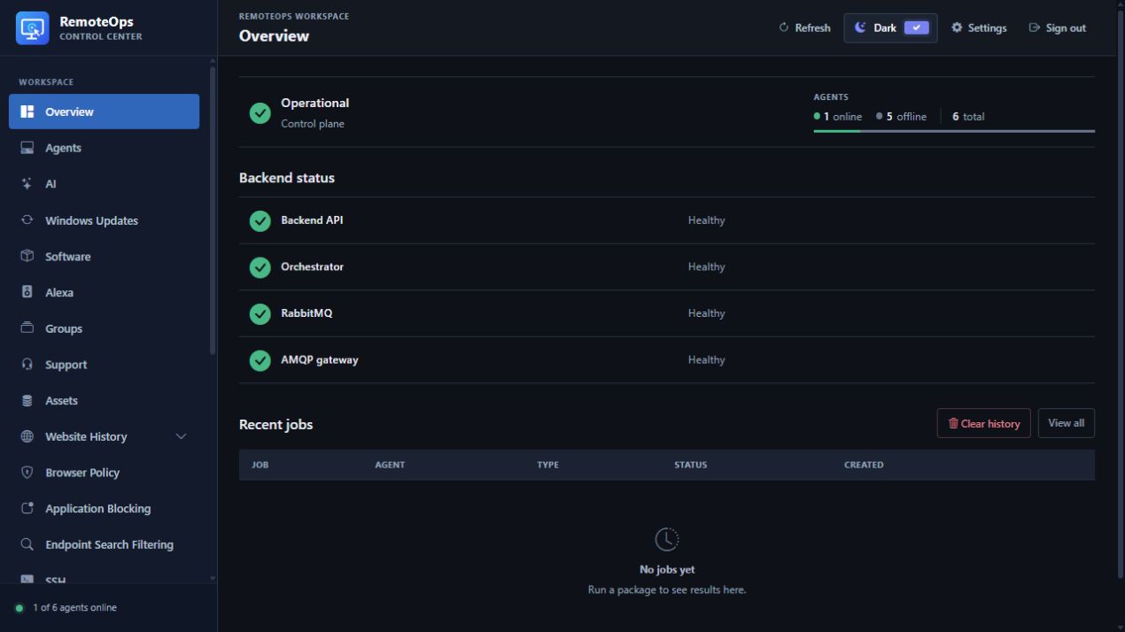This screenshot has height=632, width=1125.
Task: Click the JOB column header
Action: tap(260, 465)
